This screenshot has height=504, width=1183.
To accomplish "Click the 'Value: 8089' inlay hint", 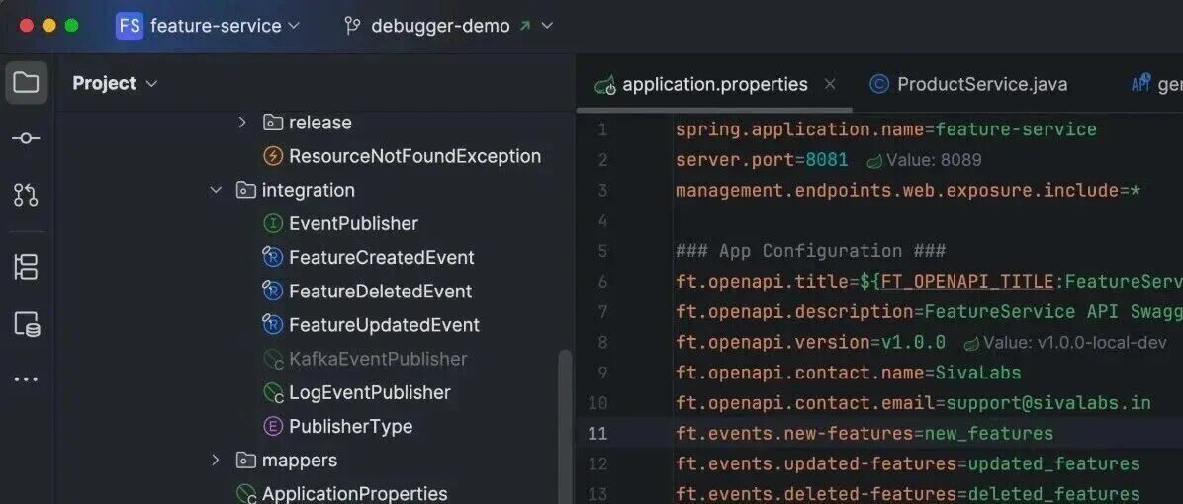I will point(934,160).
